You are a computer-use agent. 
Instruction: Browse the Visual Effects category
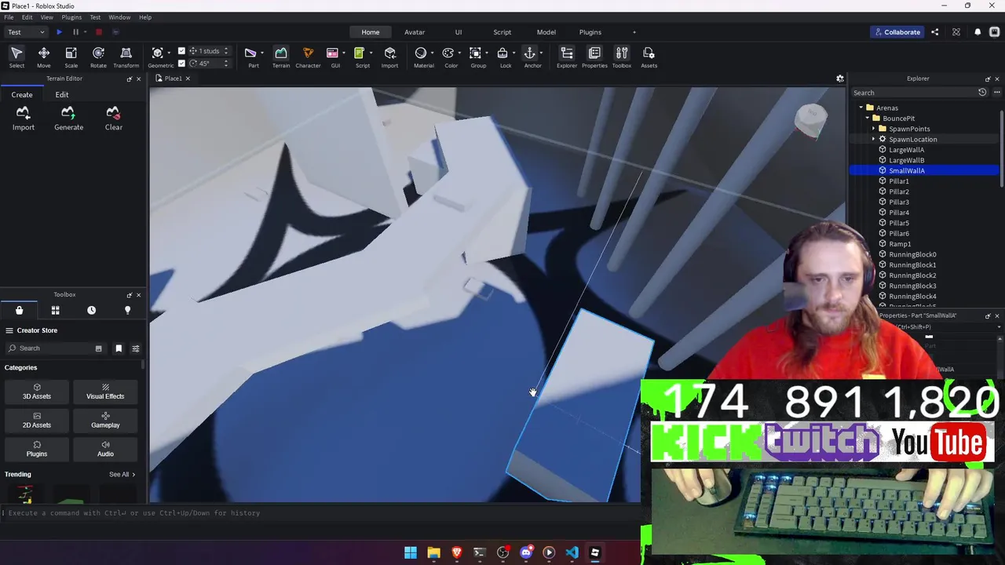(105, 392)
